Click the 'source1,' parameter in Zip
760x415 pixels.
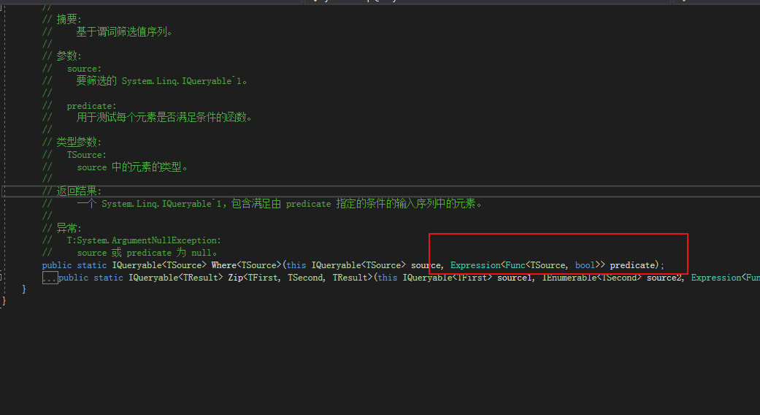click(517, 278)
